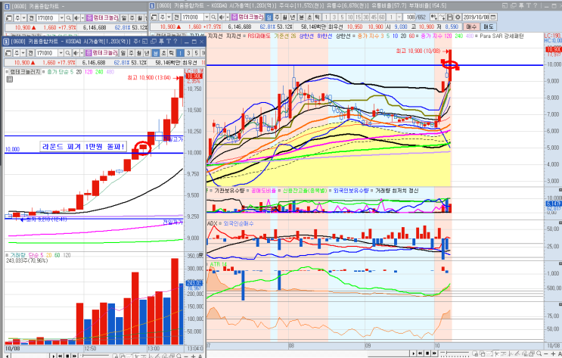Click the speaker icon in right window toolbar
Viewport: 562px width, 358px height.
tap(222, 17)
